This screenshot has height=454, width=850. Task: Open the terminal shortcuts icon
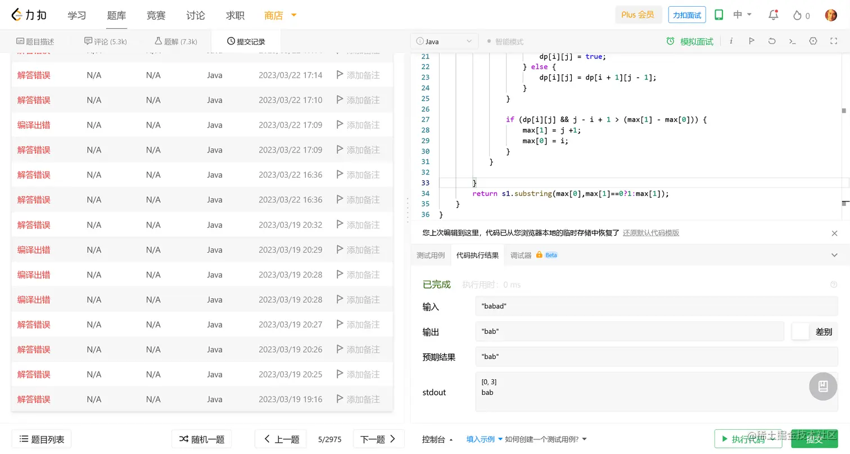[793, 41]
